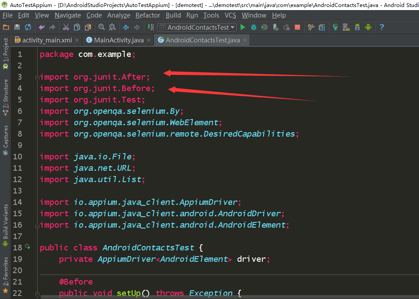
Task: Click the Paste clipboard icon
Action: tap(88, 27)
